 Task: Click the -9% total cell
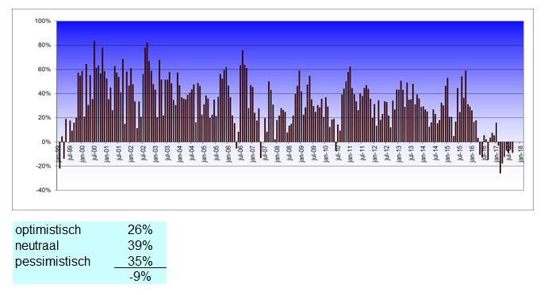point(140,276)
